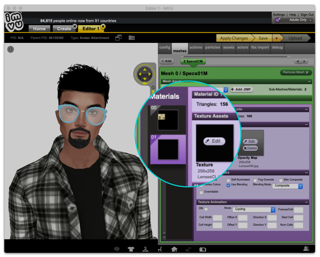Enable Self Illuminated checkbox
This screenshot has width=320, height=257.
tap(228, 180)
